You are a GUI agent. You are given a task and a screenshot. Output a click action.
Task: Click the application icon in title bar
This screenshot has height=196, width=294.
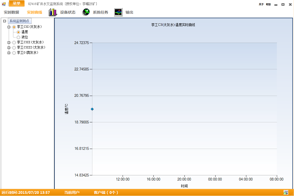point(4,4)
